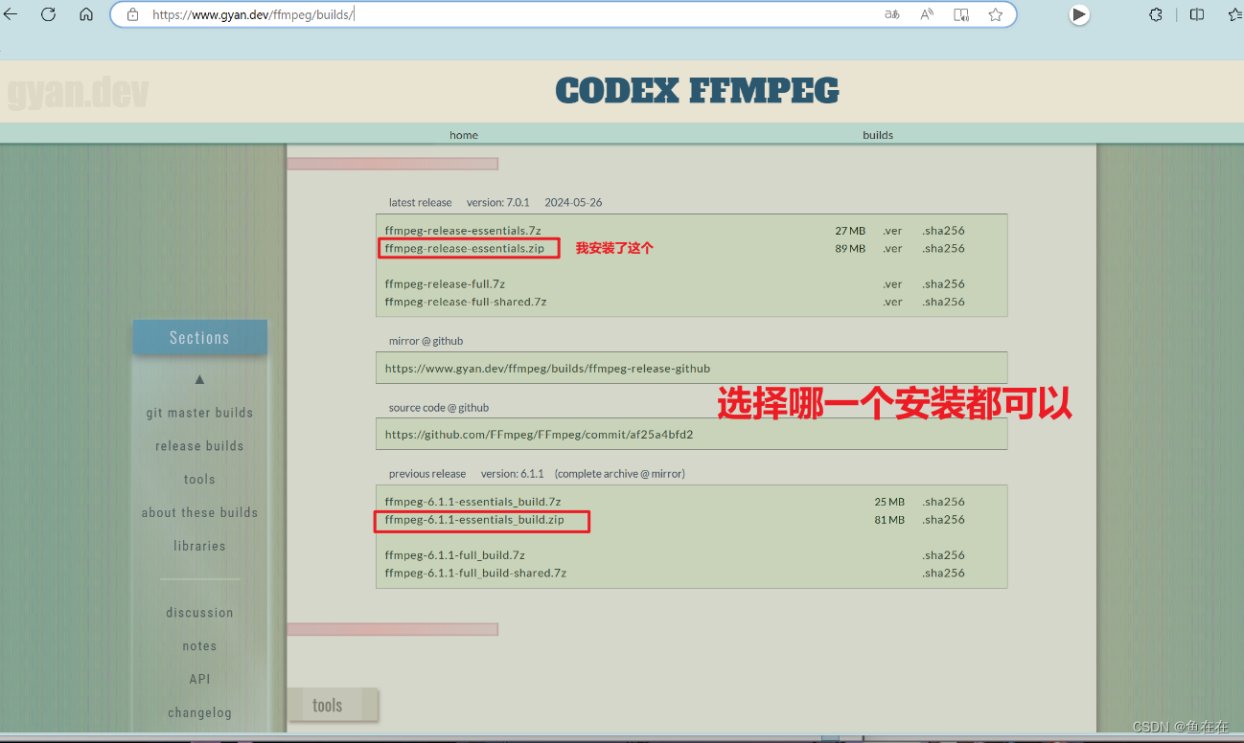Select the 25 MB size text
This screenshot has height=743, width=1244.
pos(889,502)
